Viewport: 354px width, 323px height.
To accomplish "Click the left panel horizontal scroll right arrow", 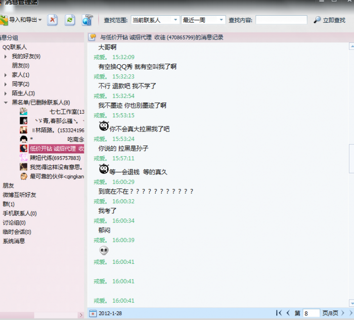I will [81, 315].
